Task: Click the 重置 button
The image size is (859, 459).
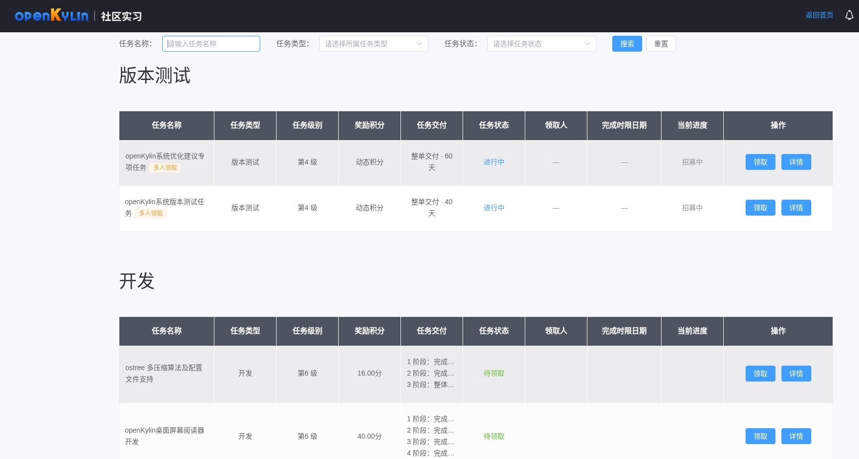Action: [661, 44]
